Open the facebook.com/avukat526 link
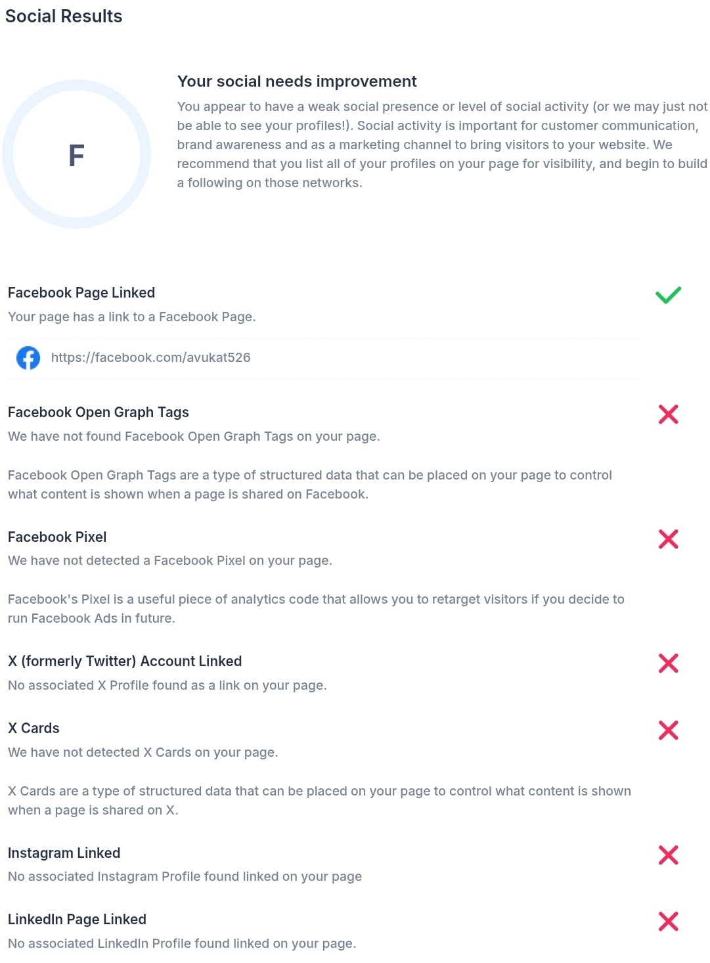This screenshot has height=963, width=710. [x=150, y=358]
